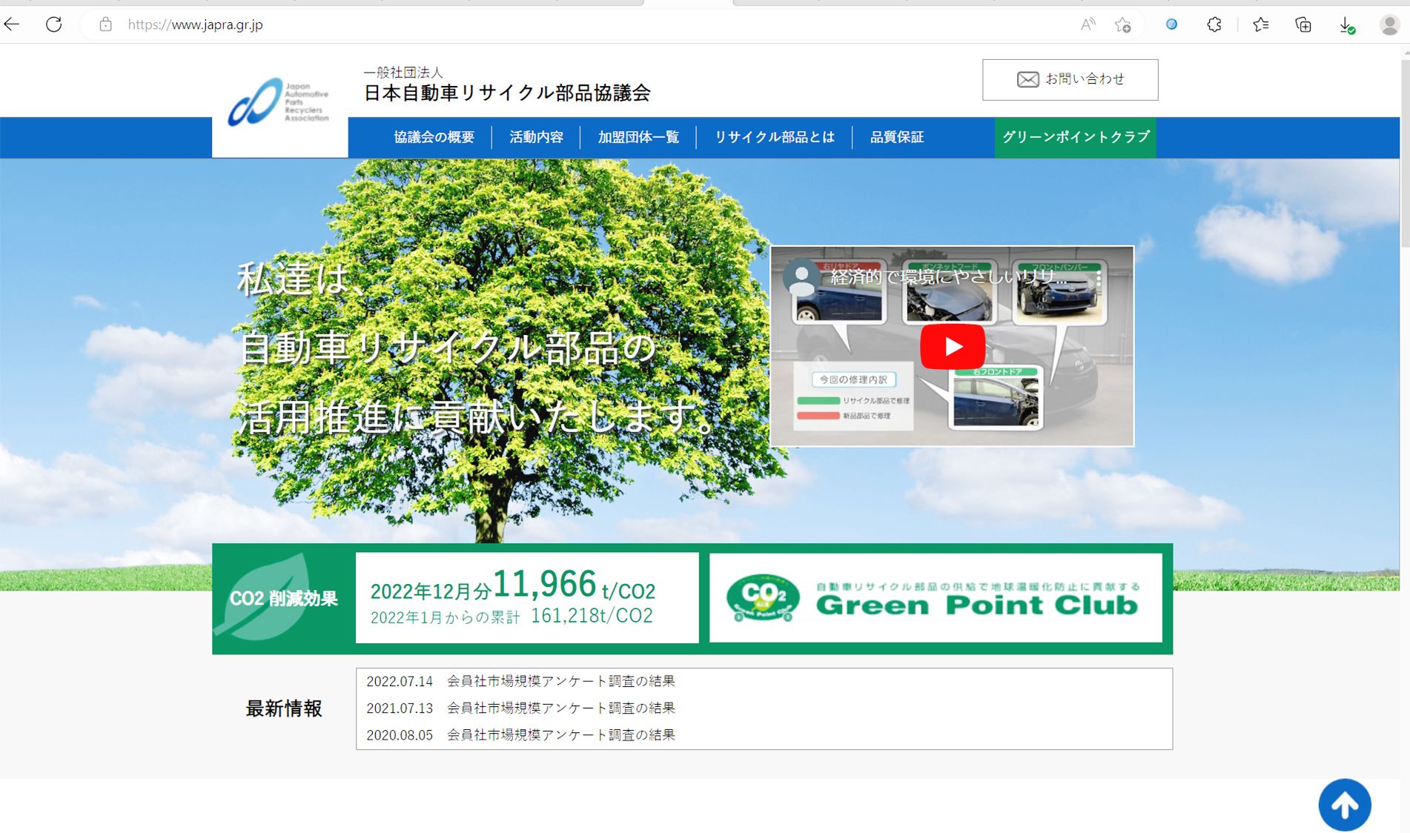This screenshot has width=1410, height=833.
Task: Click the Read aloud icon
Action: click(1087, 24)
